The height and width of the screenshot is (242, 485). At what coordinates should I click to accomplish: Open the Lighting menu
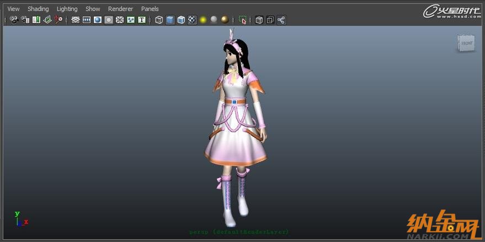click(x=67, y=9)
